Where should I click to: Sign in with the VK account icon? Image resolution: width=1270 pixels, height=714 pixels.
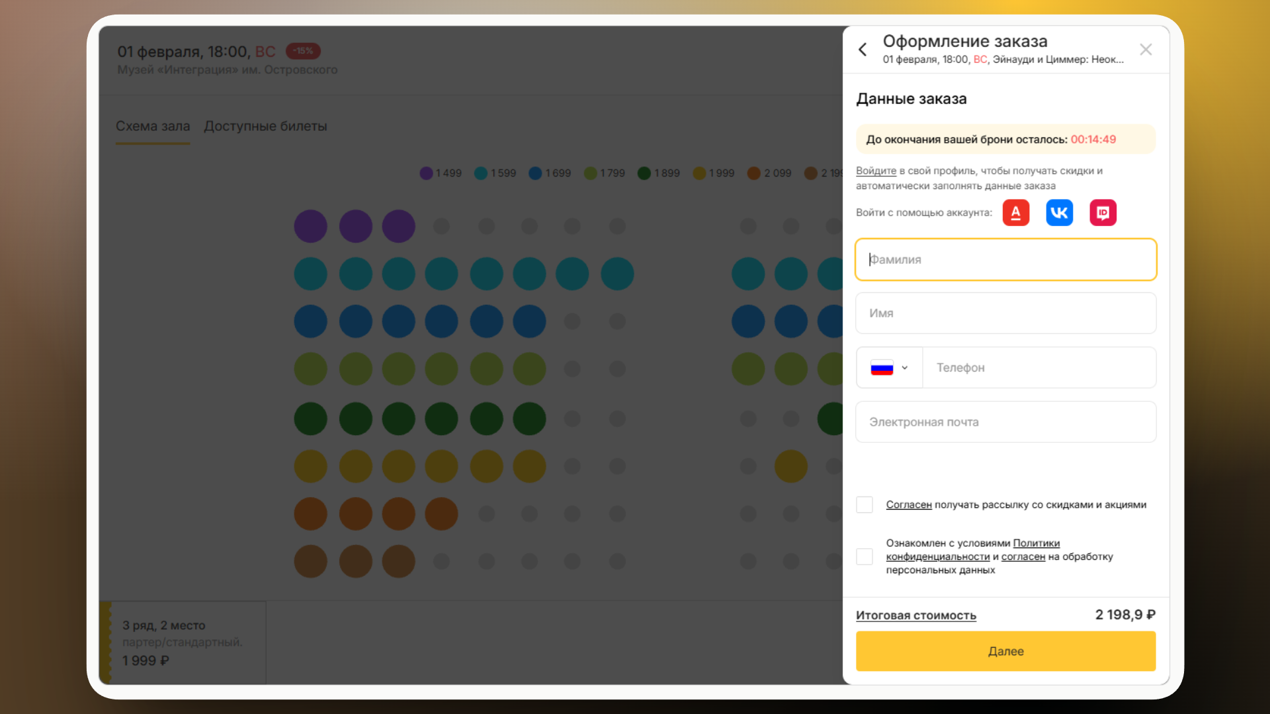1059,213
